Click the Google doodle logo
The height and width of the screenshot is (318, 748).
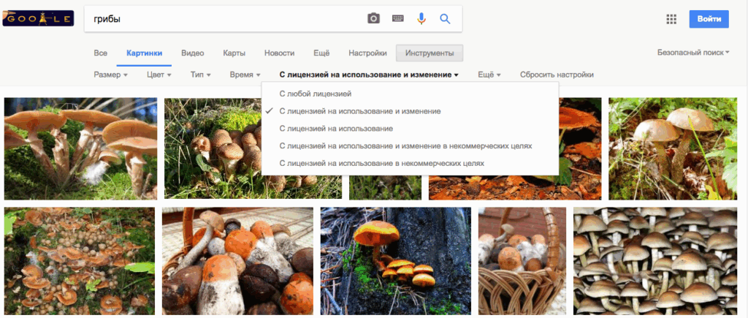(x=37, y=18)
